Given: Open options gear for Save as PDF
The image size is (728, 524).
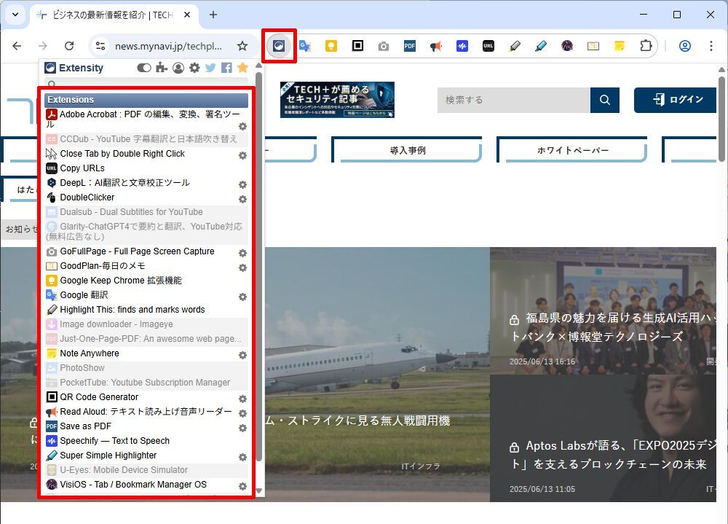Looking at the screenshot, I should pyautogui.click(x=242, y=428).
